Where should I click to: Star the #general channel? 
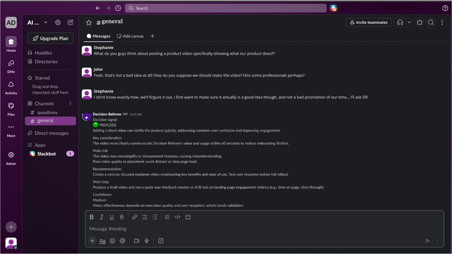point(89,22)
